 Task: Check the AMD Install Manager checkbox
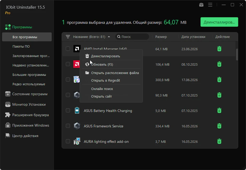click(68, 49)
